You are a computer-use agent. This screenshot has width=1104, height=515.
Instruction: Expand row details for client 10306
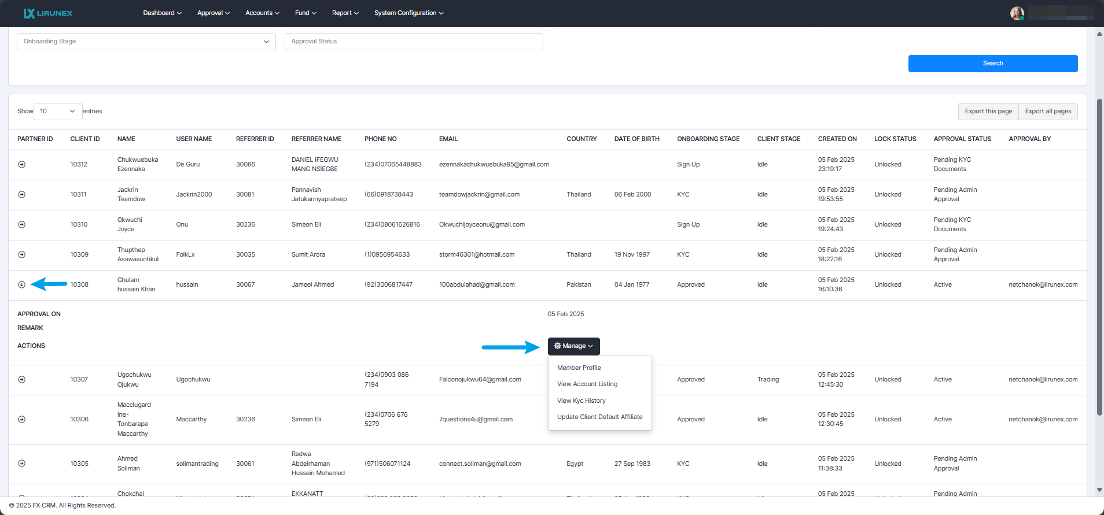tap(22, 420)
